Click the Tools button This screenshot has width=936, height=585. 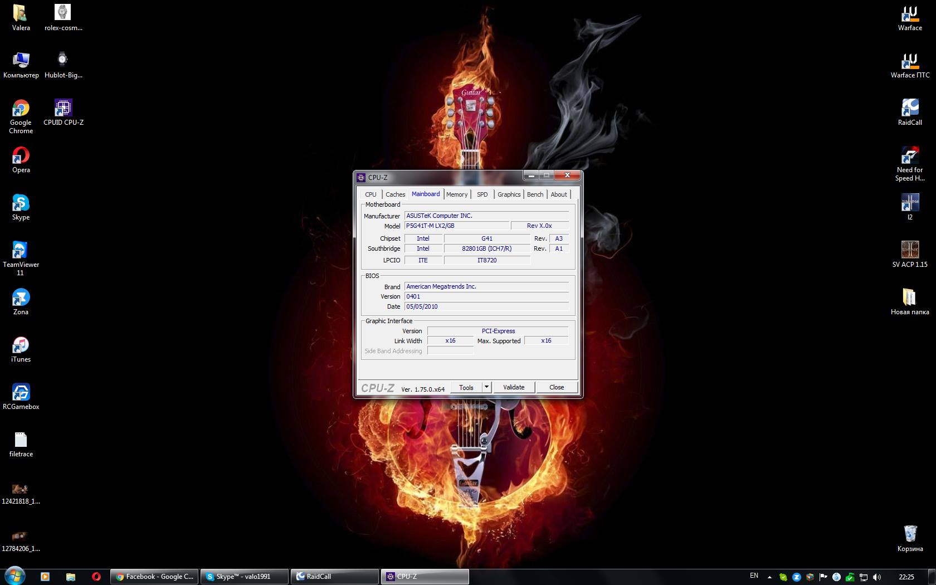(466, 387)
